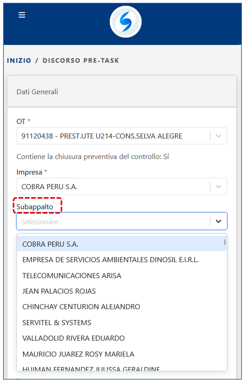
Task: Select TELECOMUNICACIONES ARISA option
Action: [72, 275]
